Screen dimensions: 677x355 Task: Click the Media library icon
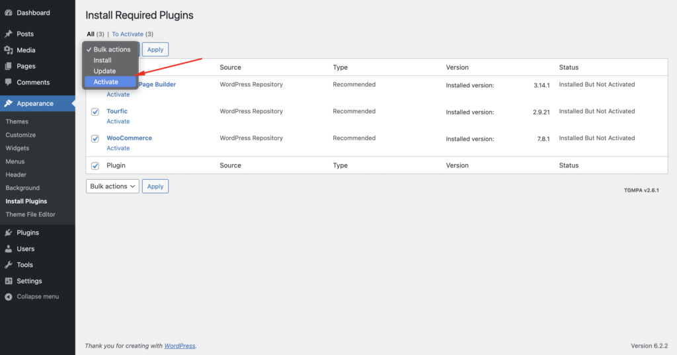(9, 50)
